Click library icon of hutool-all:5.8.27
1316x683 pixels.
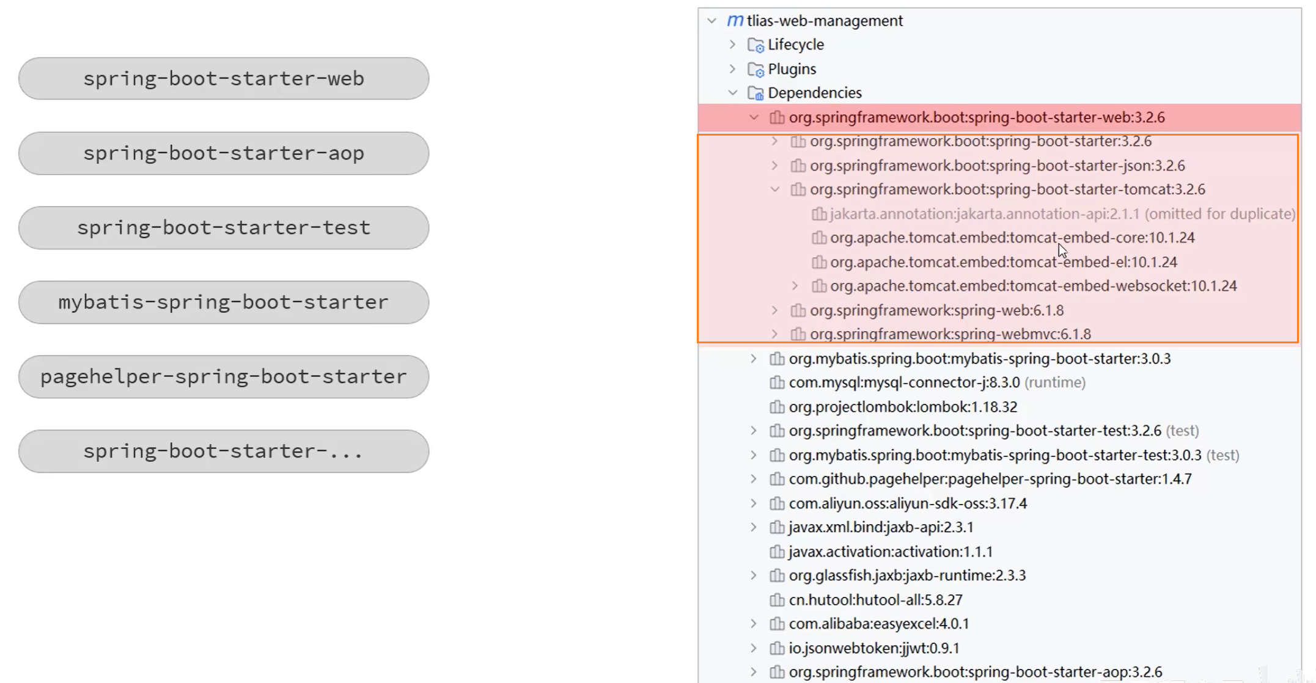[777, 600]
